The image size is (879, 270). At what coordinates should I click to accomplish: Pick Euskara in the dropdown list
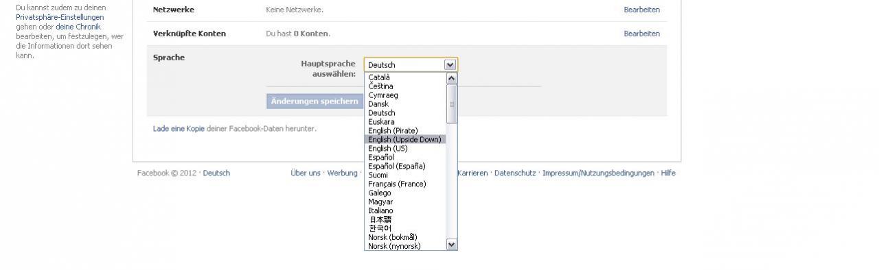click(405, 122)
